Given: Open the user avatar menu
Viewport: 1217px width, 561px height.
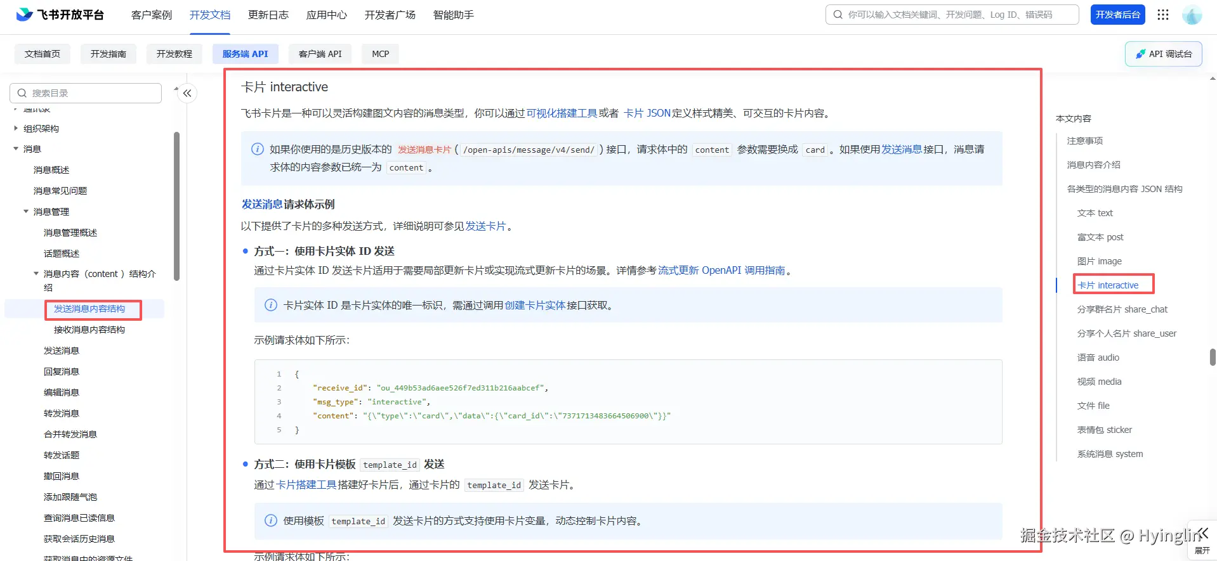Looking at the screenshot, I should click(x=1192, y=15).
